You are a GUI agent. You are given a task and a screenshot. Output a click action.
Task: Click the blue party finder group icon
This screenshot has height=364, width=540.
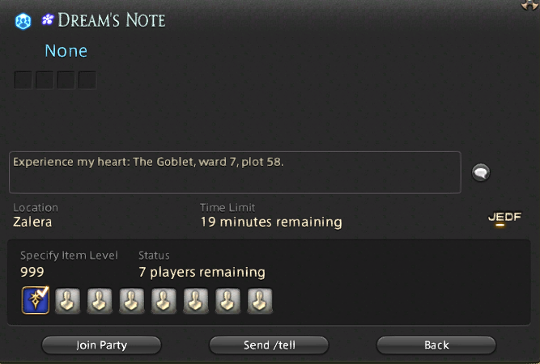coord(23,21)
